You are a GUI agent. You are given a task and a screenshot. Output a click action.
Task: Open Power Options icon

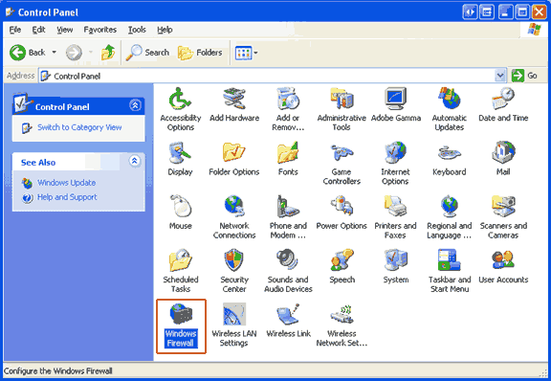(x=342, y=213)
